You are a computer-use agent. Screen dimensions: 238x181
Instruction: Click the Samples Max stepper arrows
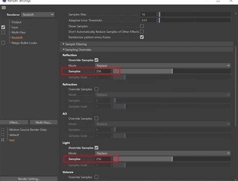157,15
